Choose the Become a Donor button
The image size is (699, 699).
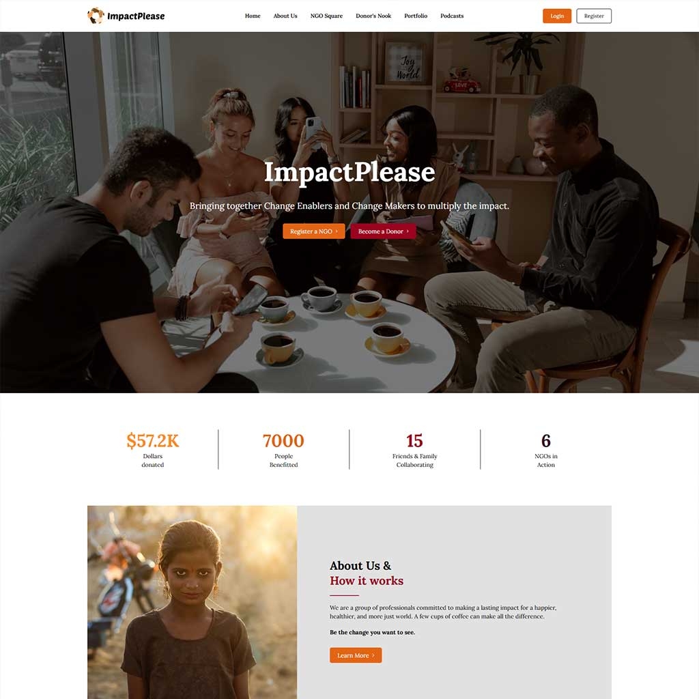[x=384, y=231]
